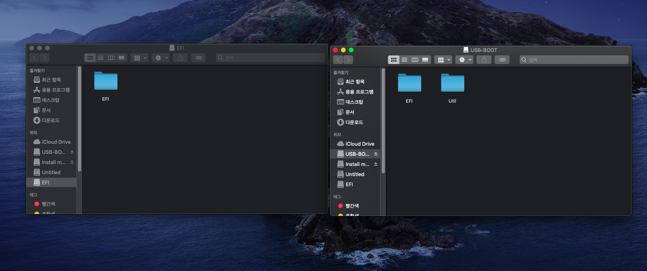This screenshot has width=647, height=271.
Task: Click the search field in USB-BOOT window
Action: tap(574, 60)
